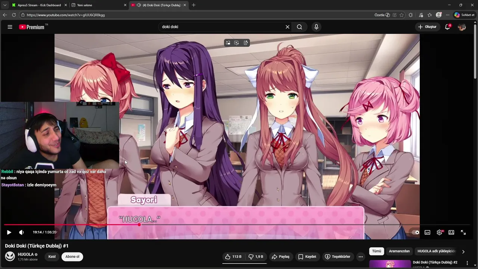
Task: Click the Katıl join button
Action: [52, 257]
